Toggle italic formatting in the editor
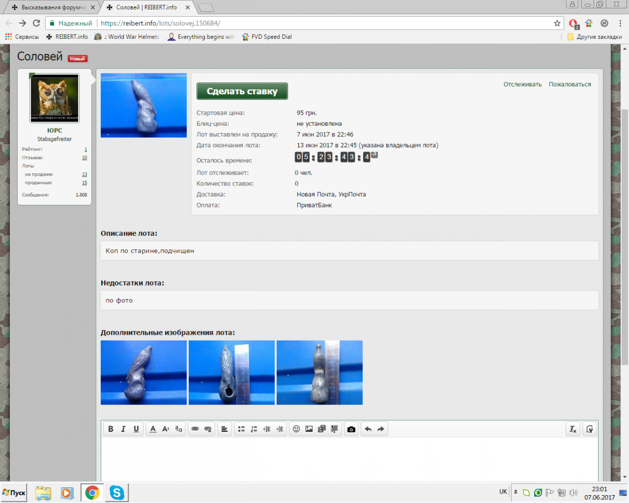The image size is (629, 503). point(123,429)
